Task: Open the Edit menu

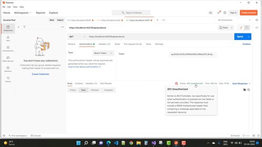Action: click(9, 7)
